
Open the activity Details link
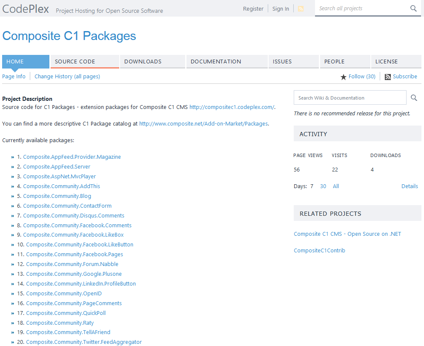tap(410, 186)
